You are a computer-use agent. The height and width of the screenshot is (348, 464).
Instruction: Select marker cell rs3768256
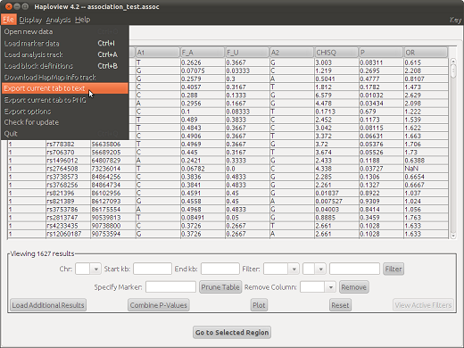pos(68,185)
